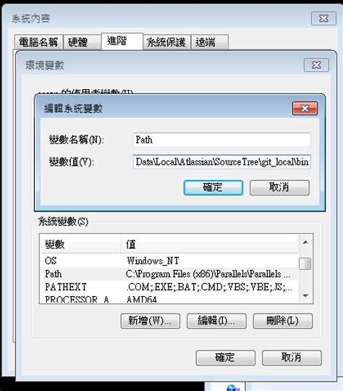Image resolution: width=343 pixels, height=391 pixels.
Task: Switch to the 系統保護 tab
Action: 166,42
